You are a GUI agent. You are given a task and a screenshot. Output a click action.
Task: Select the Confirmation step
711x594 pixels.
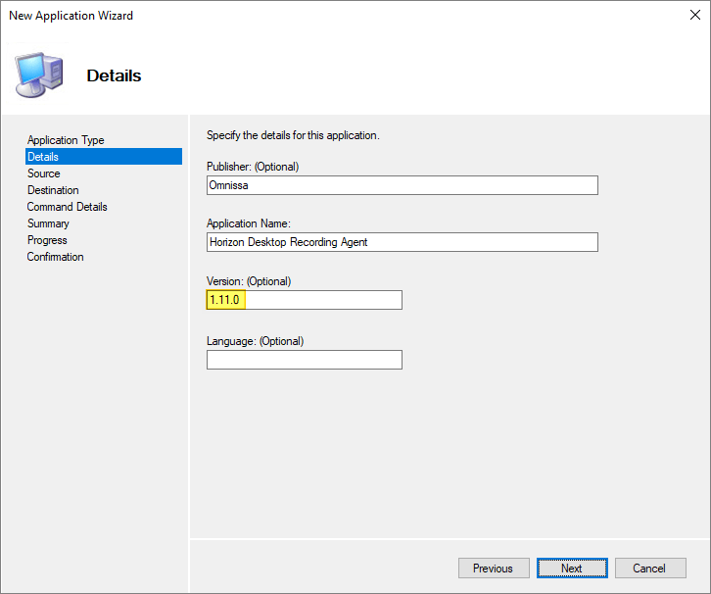pyautogui.click(x=56, y=257)
